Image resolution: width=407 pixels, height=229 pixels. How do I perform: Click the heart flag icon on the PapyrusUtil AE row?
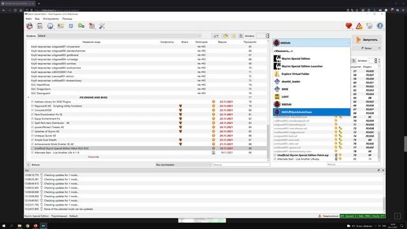181,106
